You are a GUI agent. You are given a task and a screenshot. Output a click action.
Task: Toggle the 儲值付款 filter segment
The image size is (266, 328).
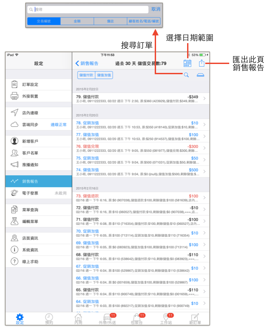coord(86,75)
